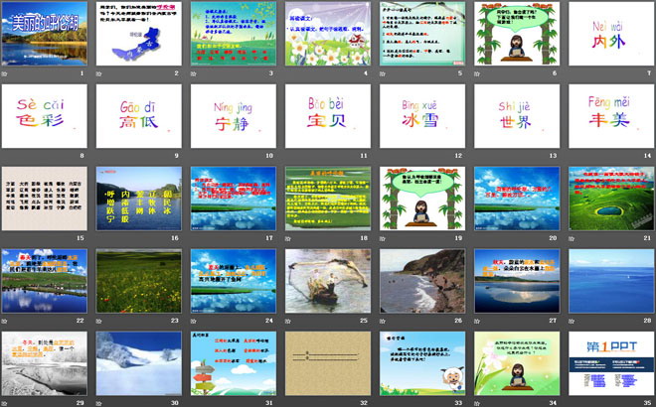Screen dimensions: 656x407
Task: Select the 世界 (Shì jiè) slide
Action: pos(515,115)
